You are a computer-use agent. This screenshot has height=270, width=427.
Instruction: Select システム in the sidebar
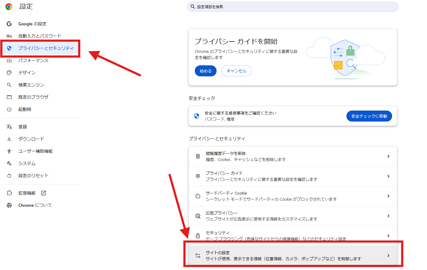pyautogui.click(x=27, y=163)
